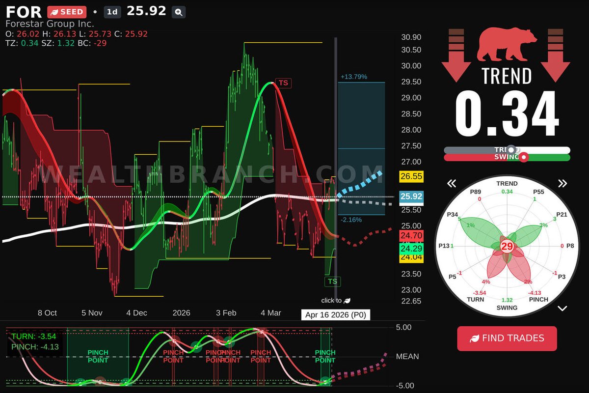Image resolution: width=589 pixels, height=393 pixels.
Task: Go to previous radar view with left chevrons
Action: [x=452, y=184]
